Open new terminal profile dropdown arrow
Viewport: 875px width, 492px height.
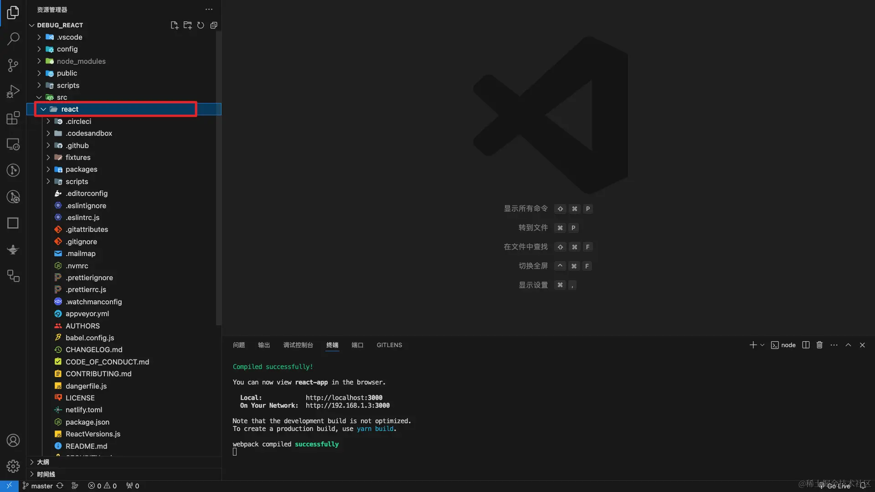pyautogui.click(x=762, y=345)
